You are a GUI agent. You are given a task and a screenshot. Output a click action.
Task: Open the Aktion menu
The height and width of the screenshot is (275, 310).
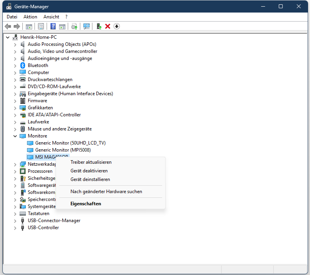(x=30, y=17)
